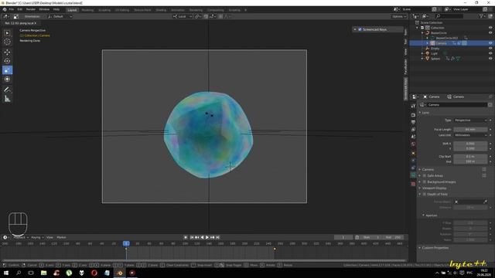495x278 pixels.
Task: Open the Object Constraints properties tab icon
Action: coord(413,168)
